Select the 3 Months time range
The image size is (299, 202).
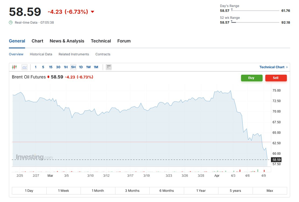pos(132,191)
